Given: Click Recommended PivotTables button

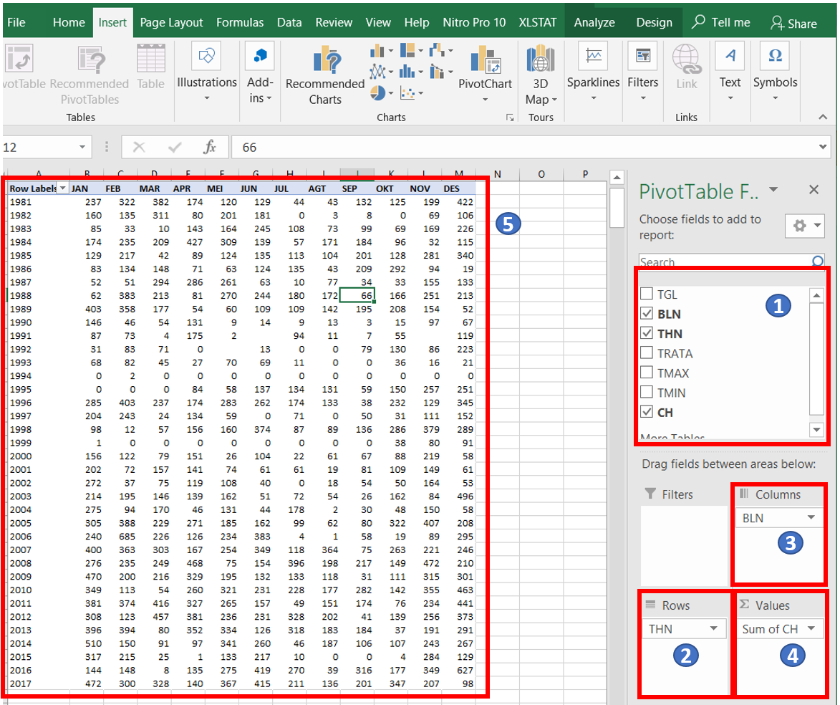Looking at the screenshot, I should [x=90, y=75].
